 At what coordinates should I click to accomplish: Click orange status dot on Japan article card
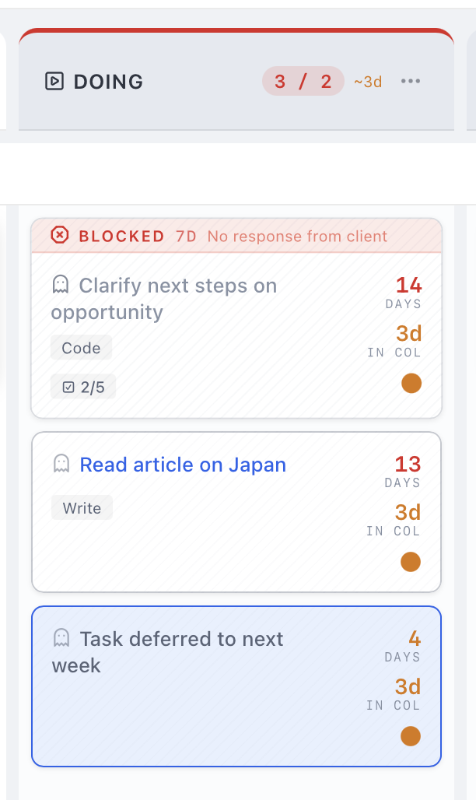point(411,562)
